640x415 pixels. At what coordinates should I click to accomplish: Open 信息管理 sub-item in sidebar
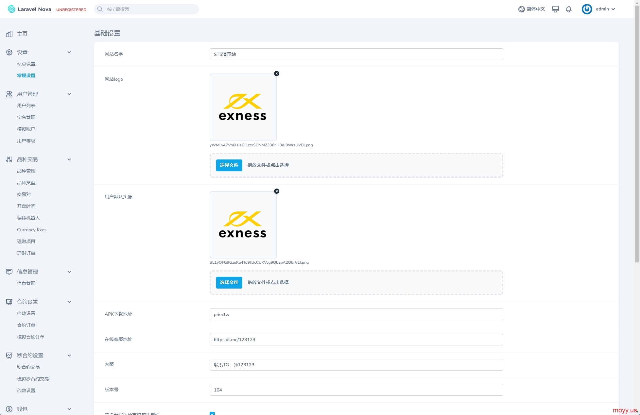pyautogui.click(x=26, y=283)
